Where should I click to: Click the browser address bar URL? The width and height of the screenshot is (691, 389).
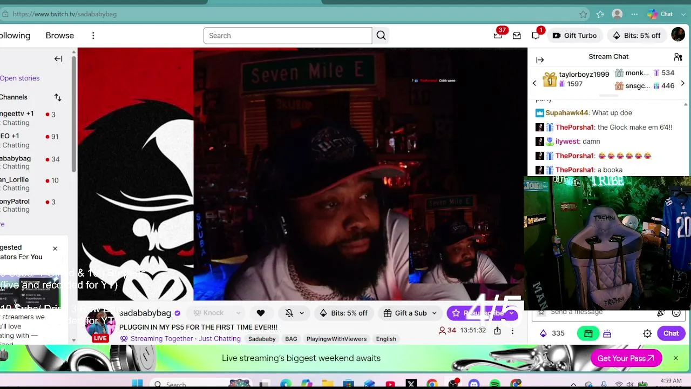pos(65,14)
